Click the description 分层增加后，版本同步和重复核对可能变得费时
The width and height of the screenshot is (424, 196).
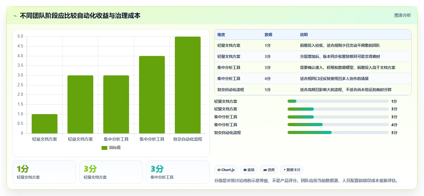pos(340,57)
